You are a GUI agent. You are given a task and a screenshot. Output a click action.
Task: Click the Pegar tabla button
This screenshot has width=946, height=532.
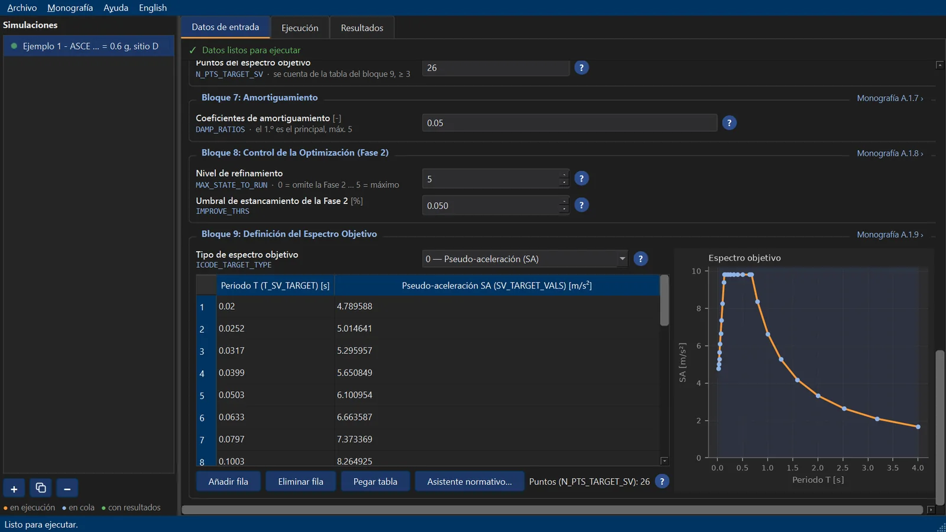point(375,482)
